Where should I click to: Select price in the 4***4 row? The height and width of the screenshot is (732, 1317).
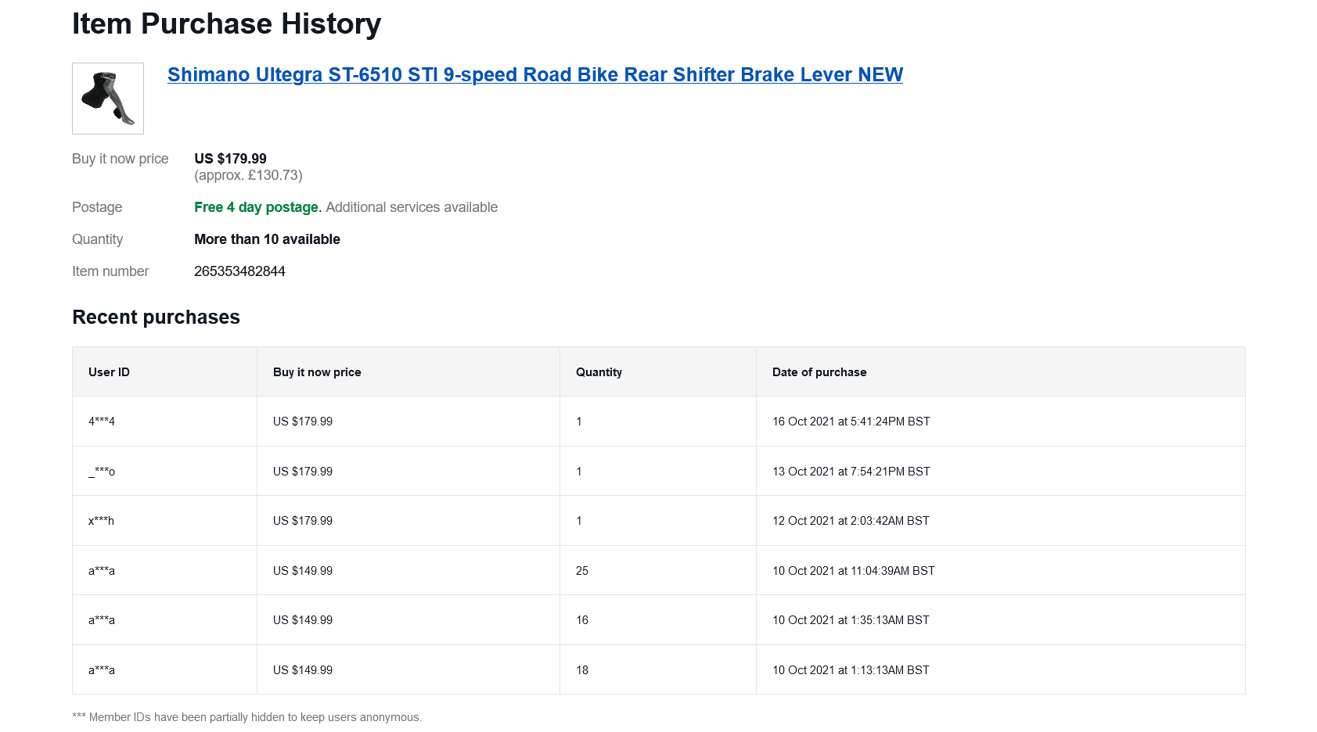303,422
